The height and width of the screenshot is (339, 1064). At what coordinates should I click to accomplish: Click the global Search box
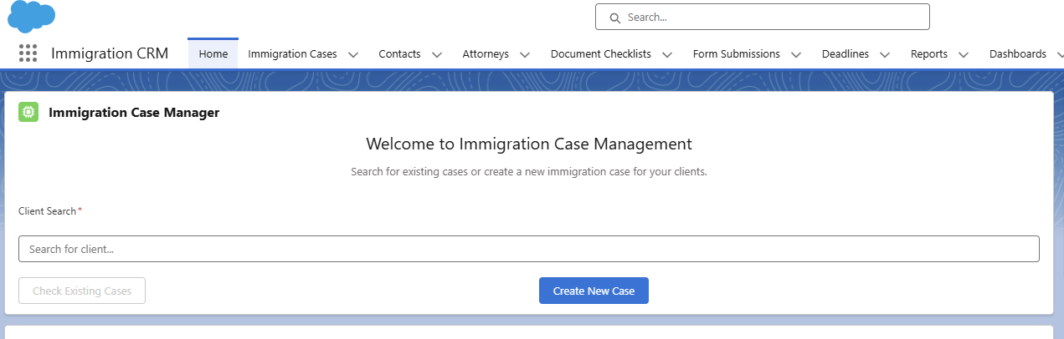[x=770, y=17]
